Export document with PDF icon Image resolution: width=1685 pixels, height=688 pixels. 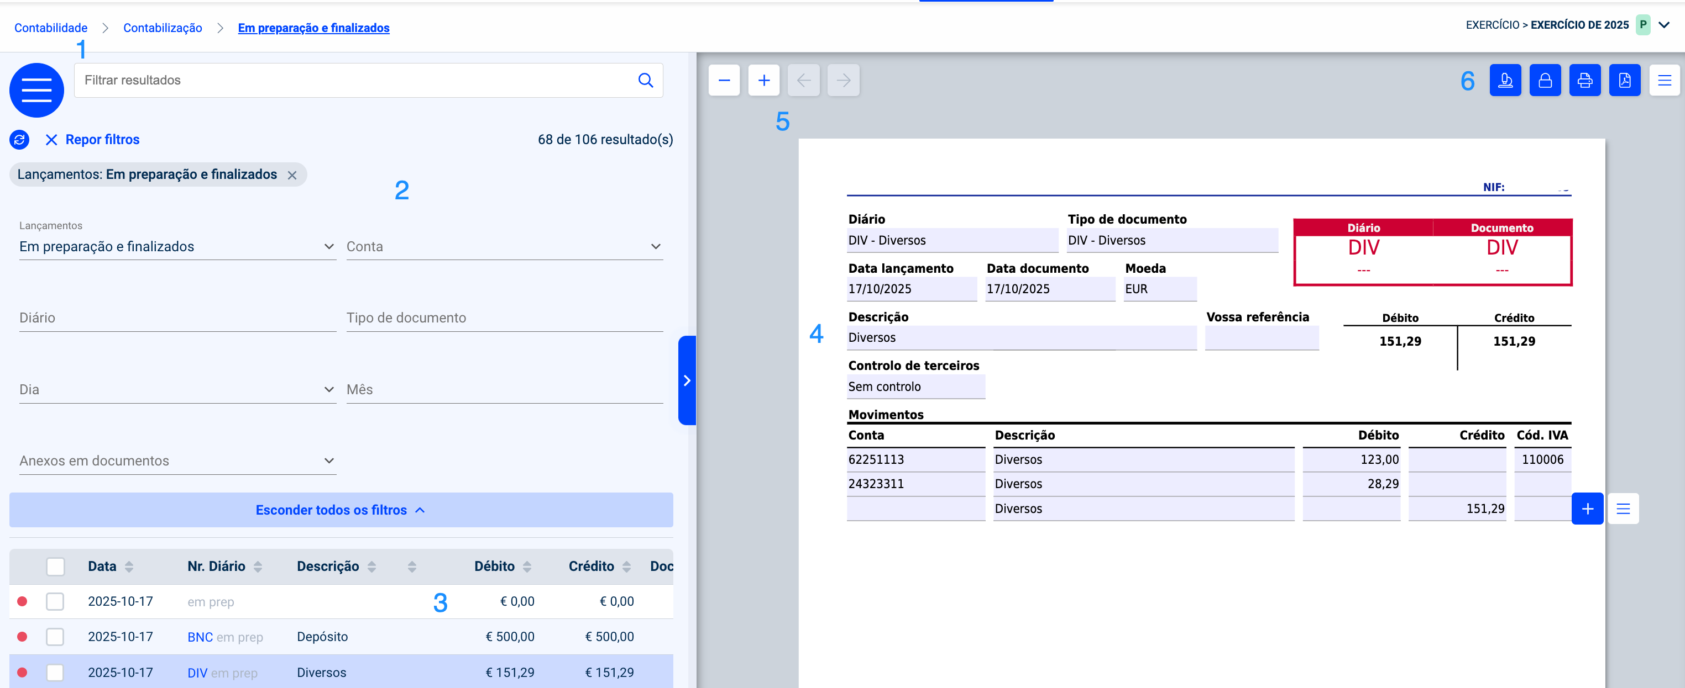pyautogui.click(x=1624, y=81)
